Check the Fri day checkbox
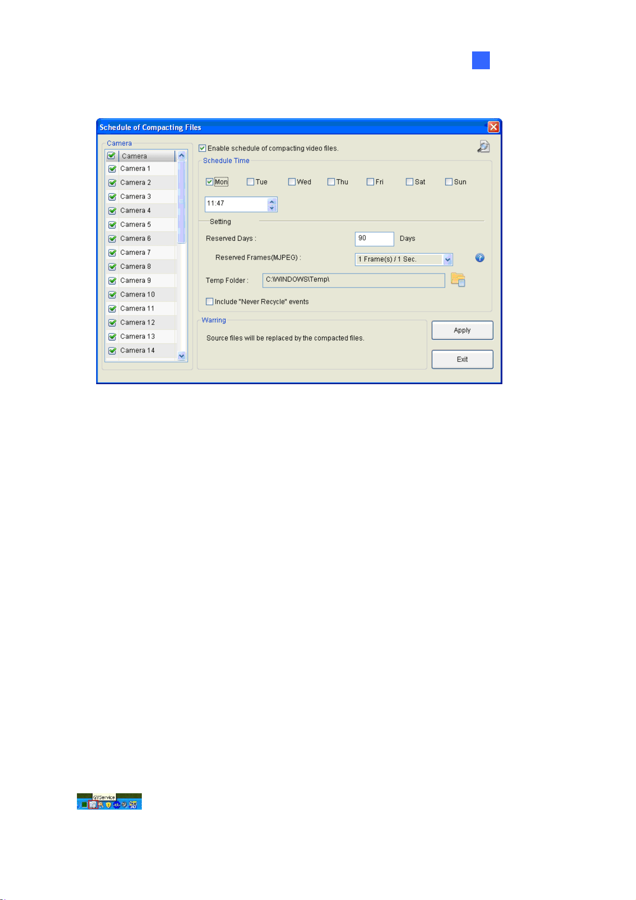This screenshot has width=636, height=900. click(x=370, y=182)
